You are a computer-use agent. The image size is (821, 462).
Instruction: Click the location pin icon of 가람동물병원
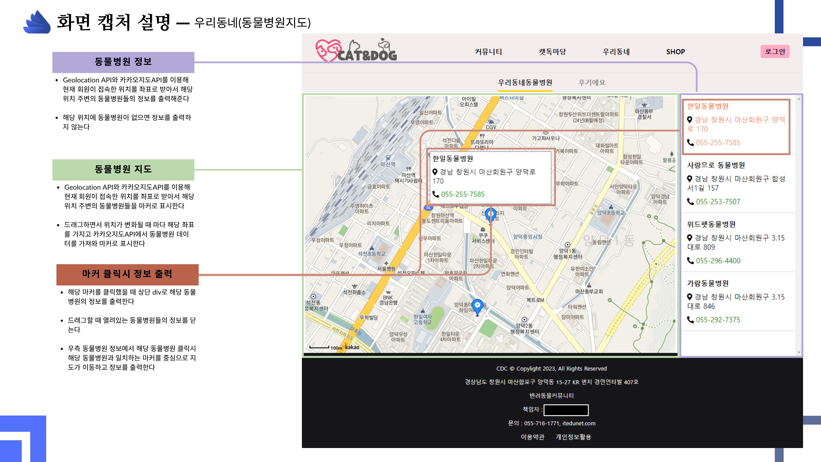(x=689, y=297)
